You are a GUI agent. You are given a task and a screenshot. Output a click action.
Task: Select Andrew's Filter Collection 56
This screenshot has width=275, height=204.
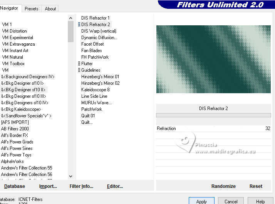coord(27,174)
